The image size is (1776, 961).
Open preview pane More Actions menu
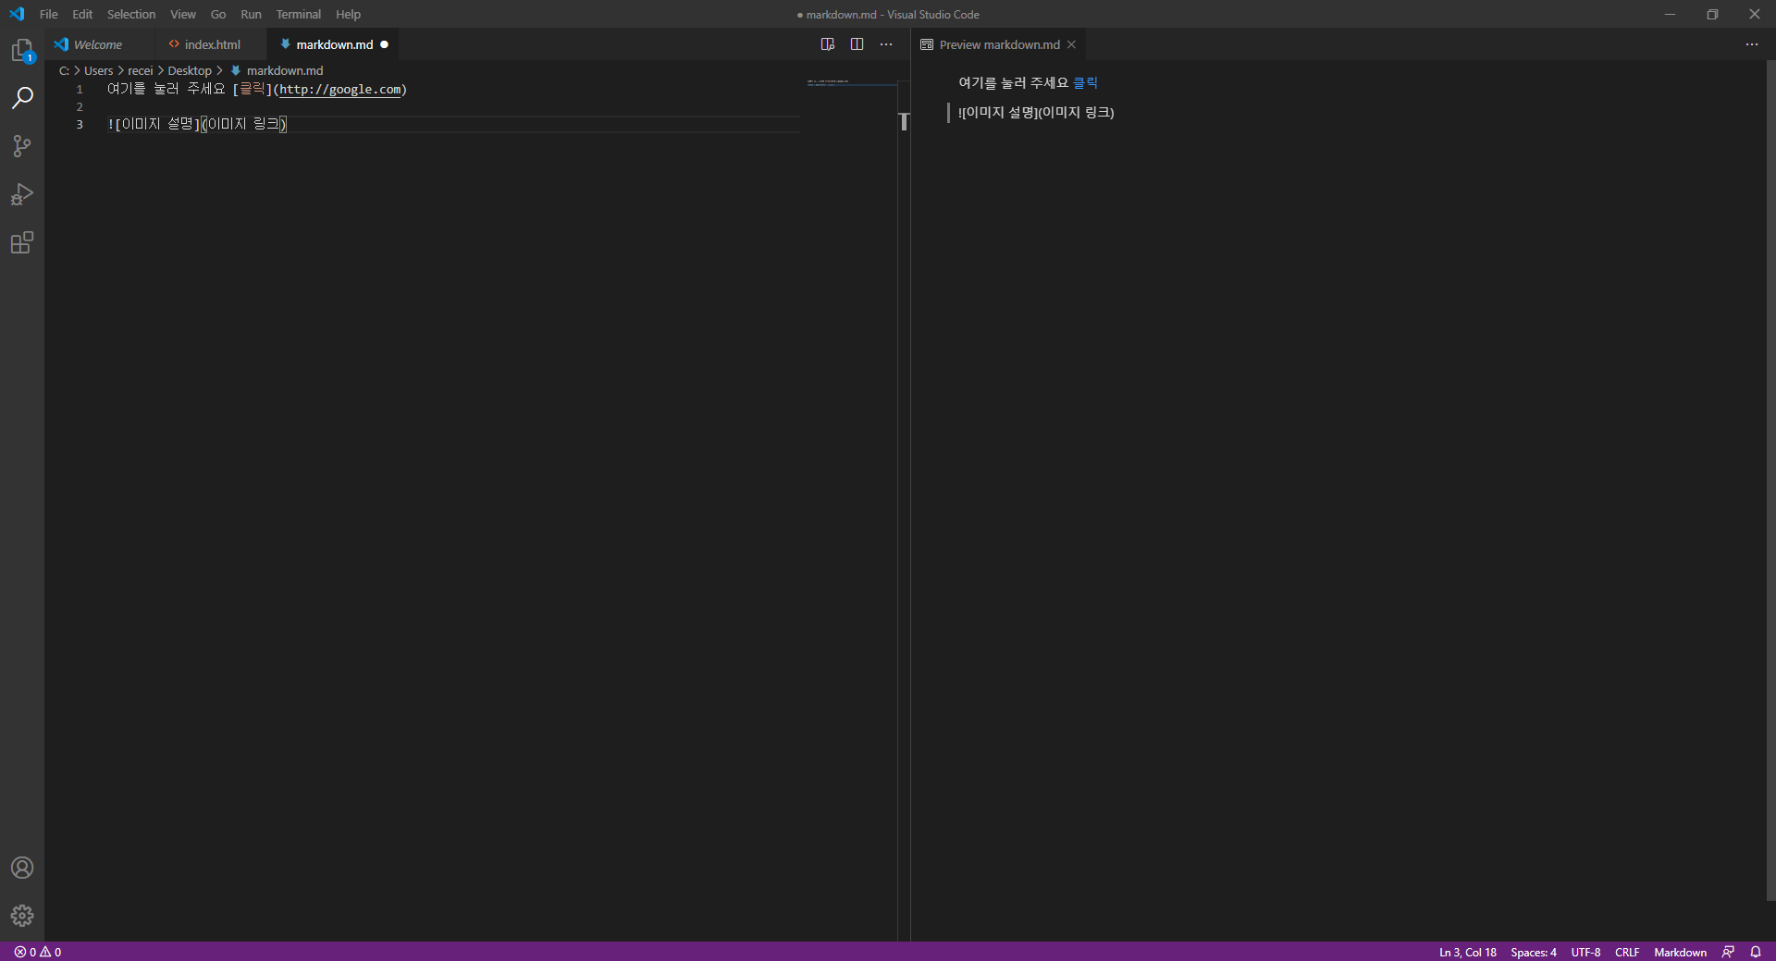point(1752,44)
